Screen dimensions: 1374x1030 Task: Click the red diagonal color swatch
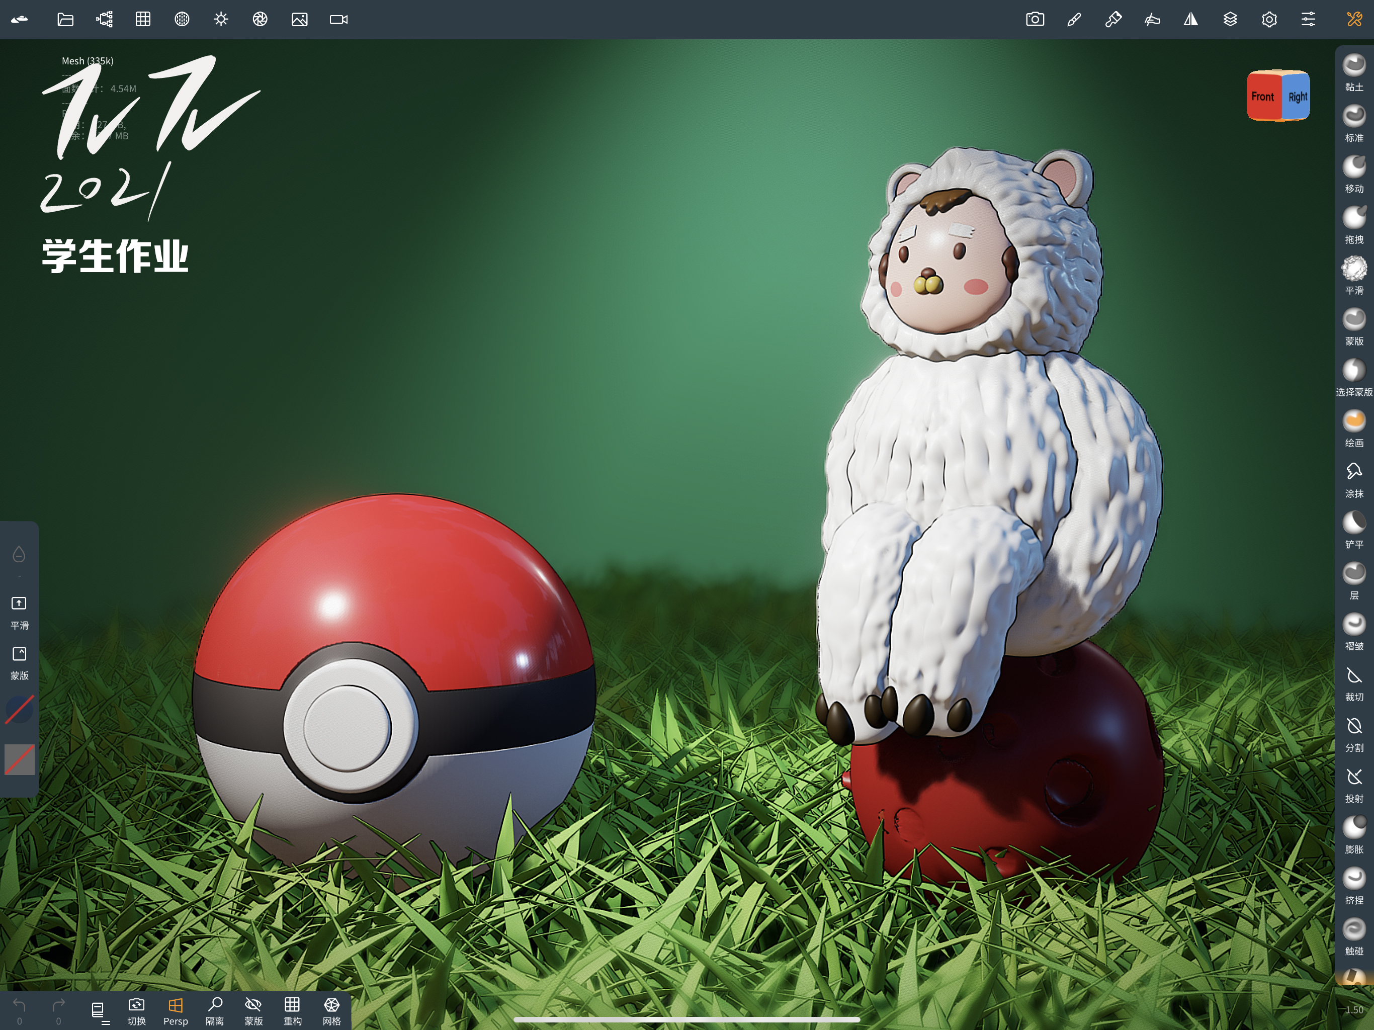[19, 708]
